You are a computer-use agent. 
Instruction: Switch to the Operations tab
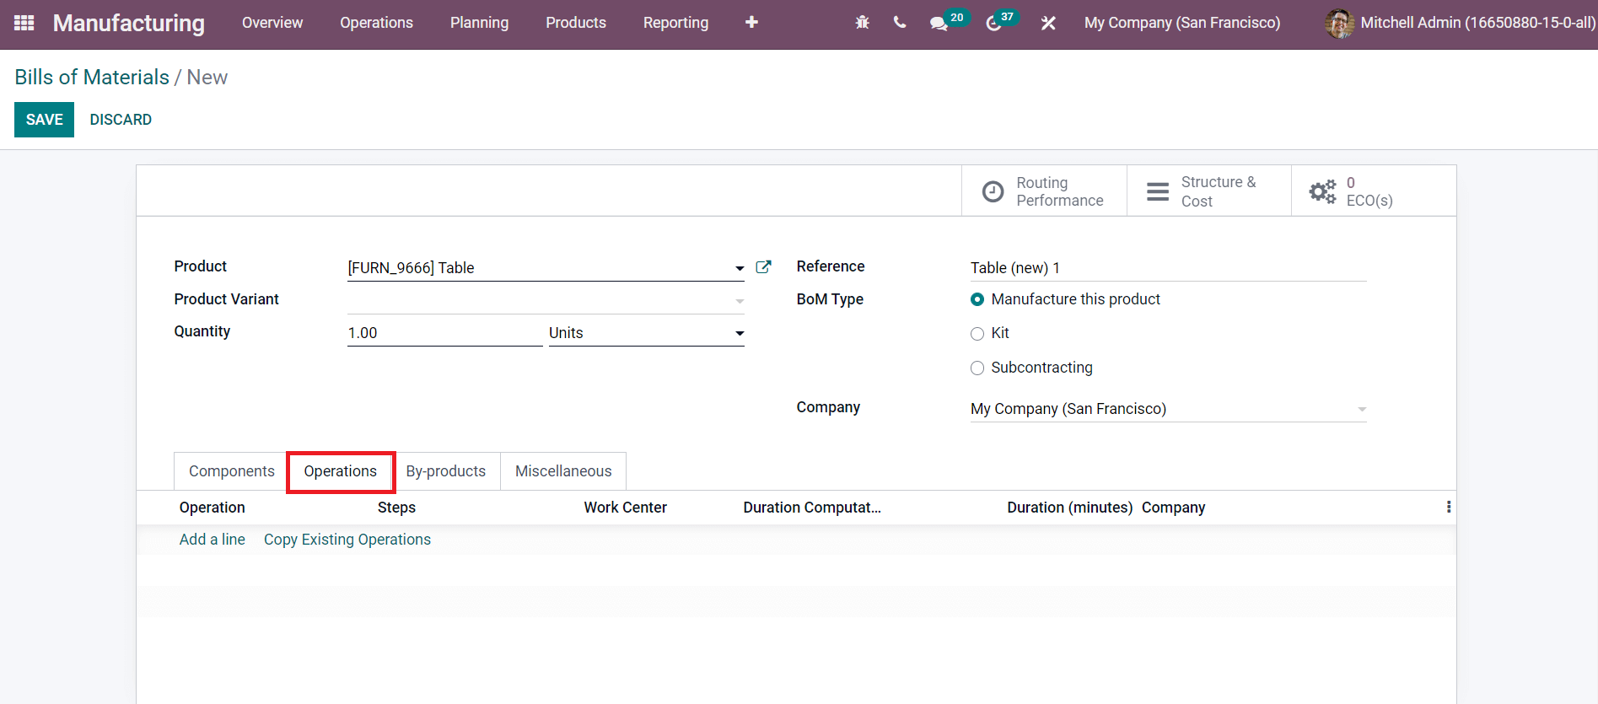[341, 471]
